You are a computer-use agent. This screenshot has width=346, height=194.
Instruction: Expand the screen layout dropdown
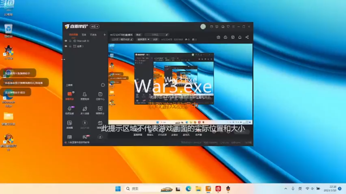[143, 39]
